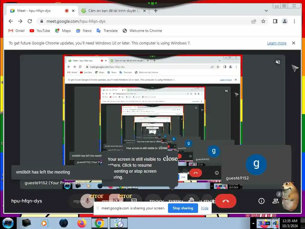Image resolution: width=305 pixels, height=229 pixels.
Task: Open Firefox from the taskbar
Action: pos(82,223)
